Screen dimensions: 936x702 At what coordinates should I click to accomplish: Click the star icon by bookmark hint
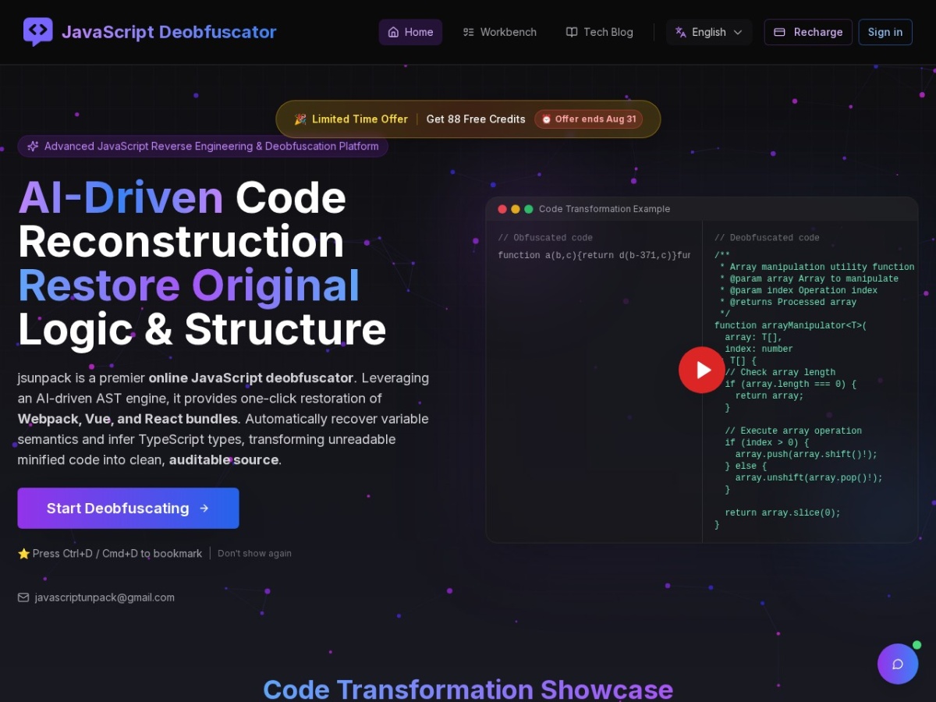click(x=24, y=554)
